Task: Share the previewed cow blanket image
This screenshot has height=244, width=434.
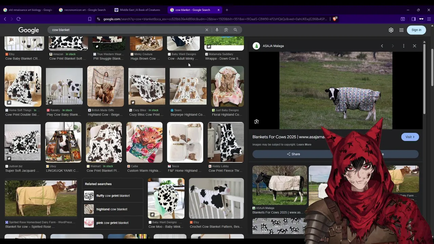Action: 293,154
